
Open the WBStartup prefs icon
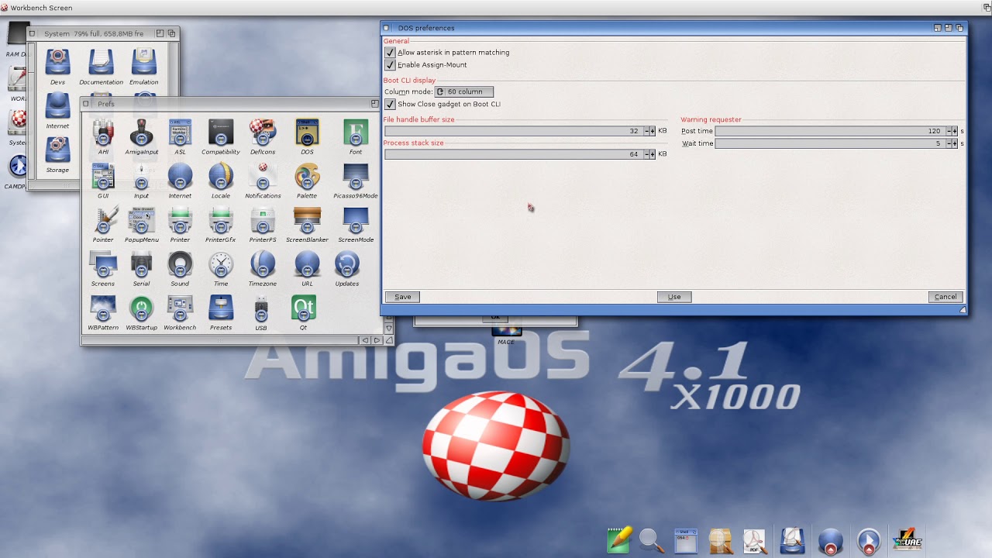[x=141, y=308]
